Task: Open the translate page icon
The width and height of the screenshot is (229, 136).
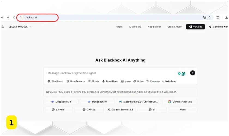Action: coord(204,17)
